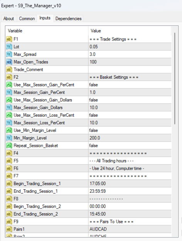This screenshot has height=241, width=182.
Task: Click the bool icon beside Use_Max_Session_Gain_Dollars
Action: [x=9, y=100]
